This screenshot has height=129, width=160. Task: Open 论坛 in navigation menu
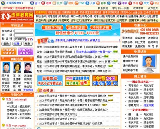pos(149,16)
